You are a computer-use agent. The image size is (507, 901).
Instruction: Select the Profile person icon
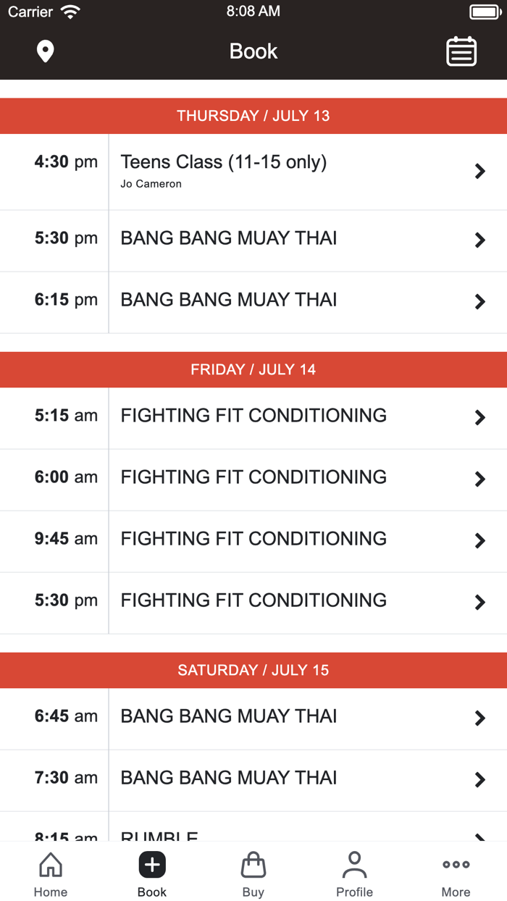click(x=354, y=863)
